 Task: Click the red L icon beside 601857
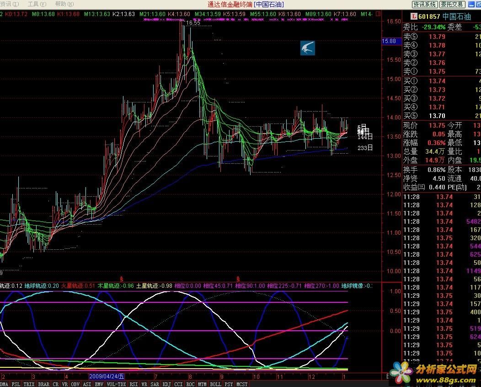414,16
